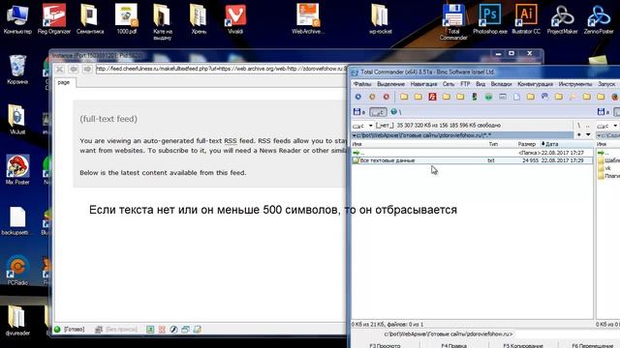Screen dimensions: 620x348
Task: Click the blue gear icon in Total Commander toolbar
Action: (357, 97)
